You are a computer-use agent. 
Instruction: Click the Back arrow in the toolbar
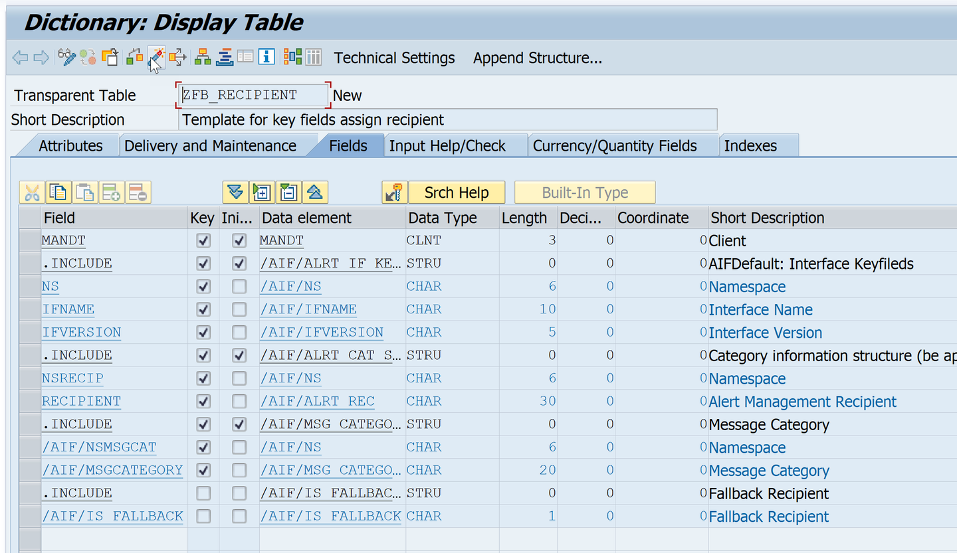20,58
